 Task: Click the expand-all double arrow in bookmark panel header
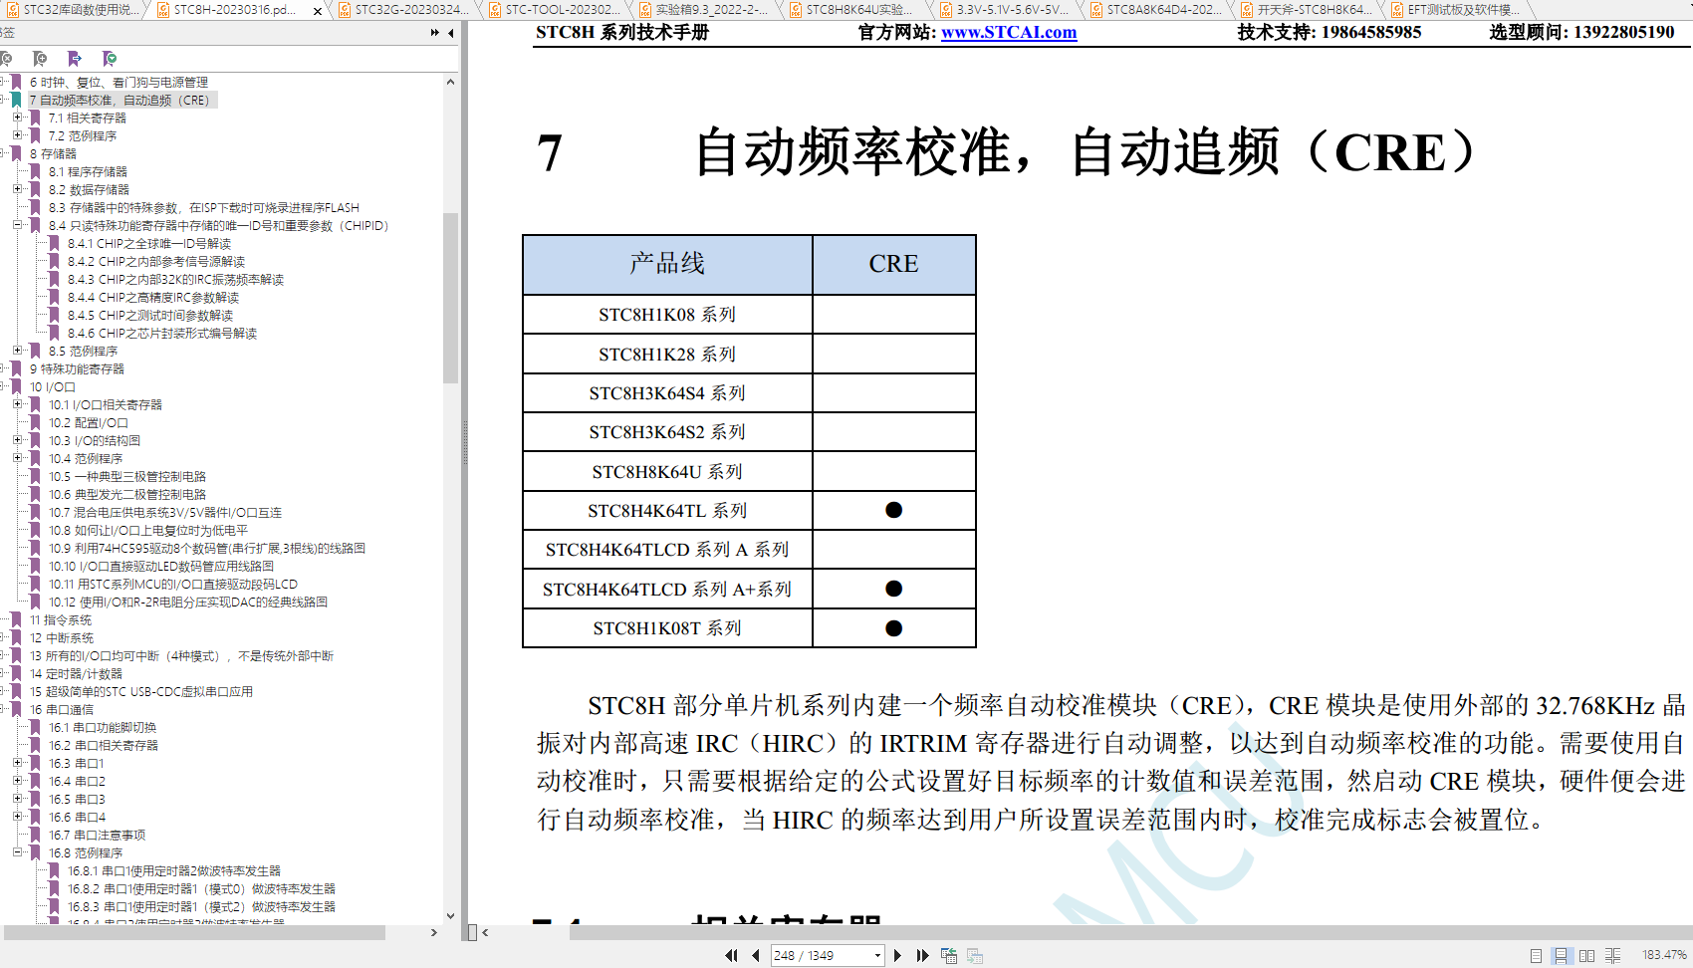click(x=435, y=33)
